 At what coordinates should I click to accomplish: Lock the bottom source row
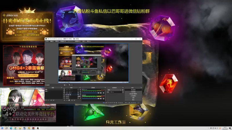click(80, 98)
